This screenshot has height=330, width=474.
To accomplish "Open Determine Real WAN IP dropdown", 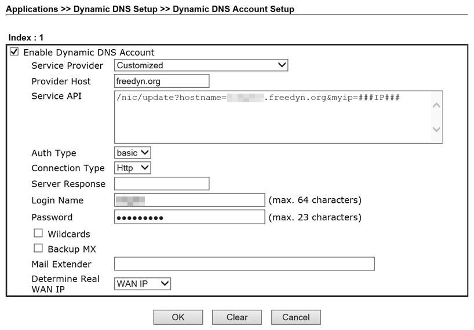I will pyautogui.click(x=142, y=284).
